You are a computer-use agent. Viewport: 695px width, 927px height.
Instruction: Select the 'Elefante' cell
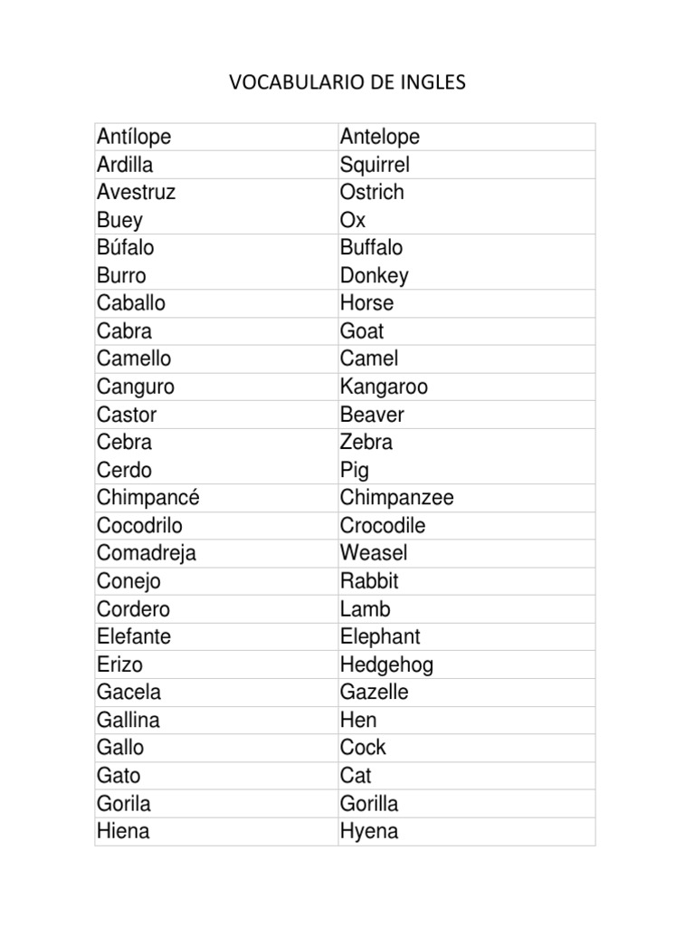point(133,636)
